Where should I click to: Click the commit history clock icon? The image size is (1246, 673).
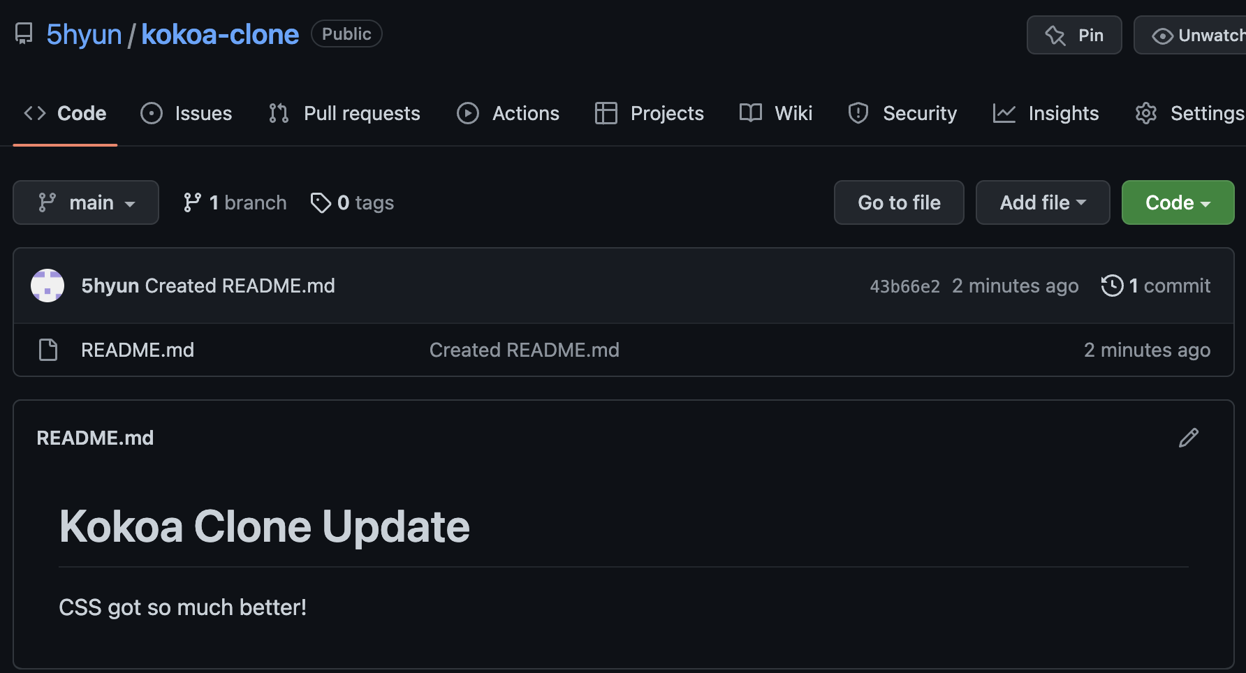point(1112,286)
